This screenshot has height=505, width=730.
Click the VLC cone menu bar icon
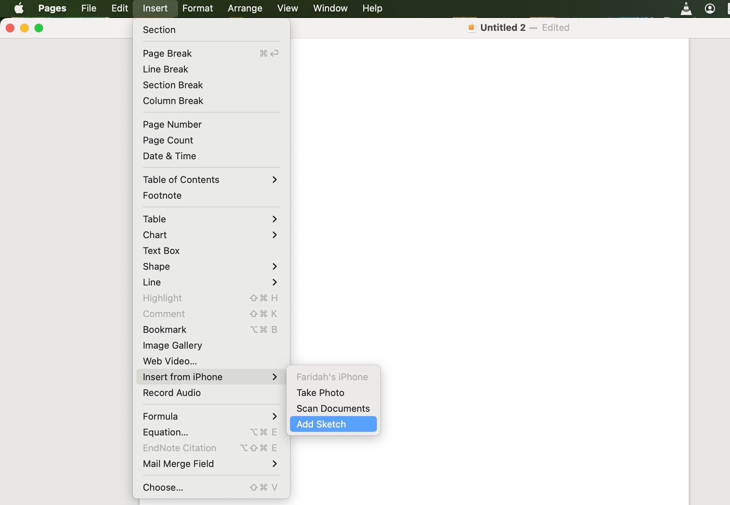pyautogui.click(x=686, y=8)
